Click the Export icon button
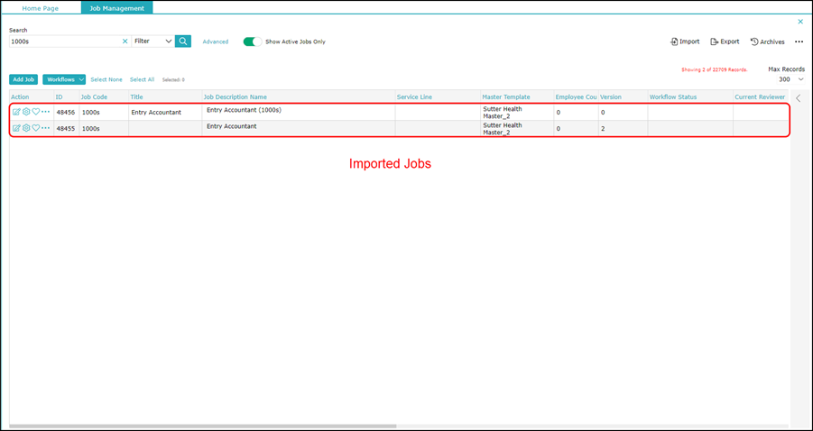Screen dimensions: 813x431 point(725,41)
